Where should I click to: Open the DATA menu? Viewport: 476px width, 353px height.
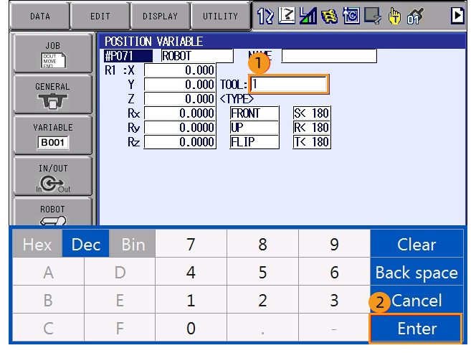click(x=39, y=16)
